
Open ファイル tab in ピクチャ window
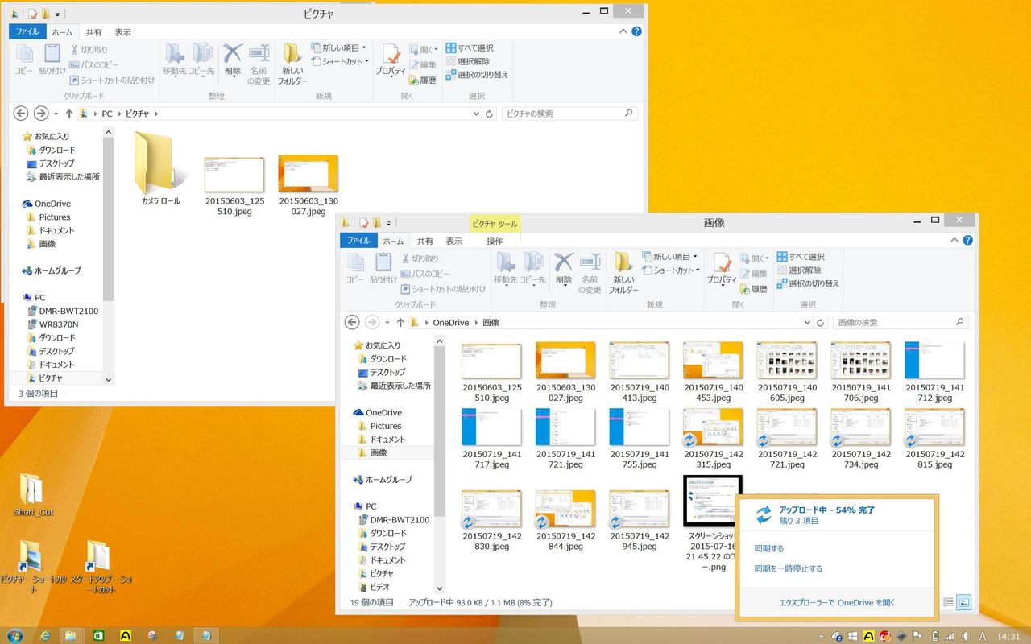(x=27, y=32)
